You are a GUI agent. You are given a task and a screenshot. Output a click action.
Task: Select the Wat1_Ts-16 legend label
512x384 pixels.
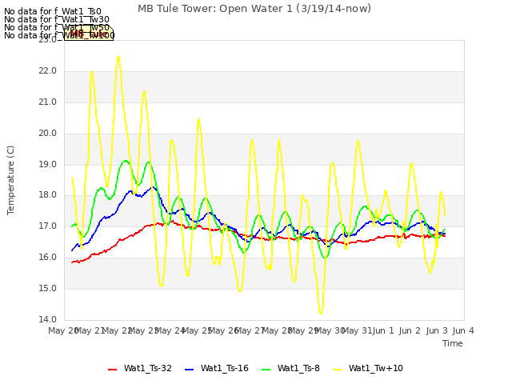point(225,368)
